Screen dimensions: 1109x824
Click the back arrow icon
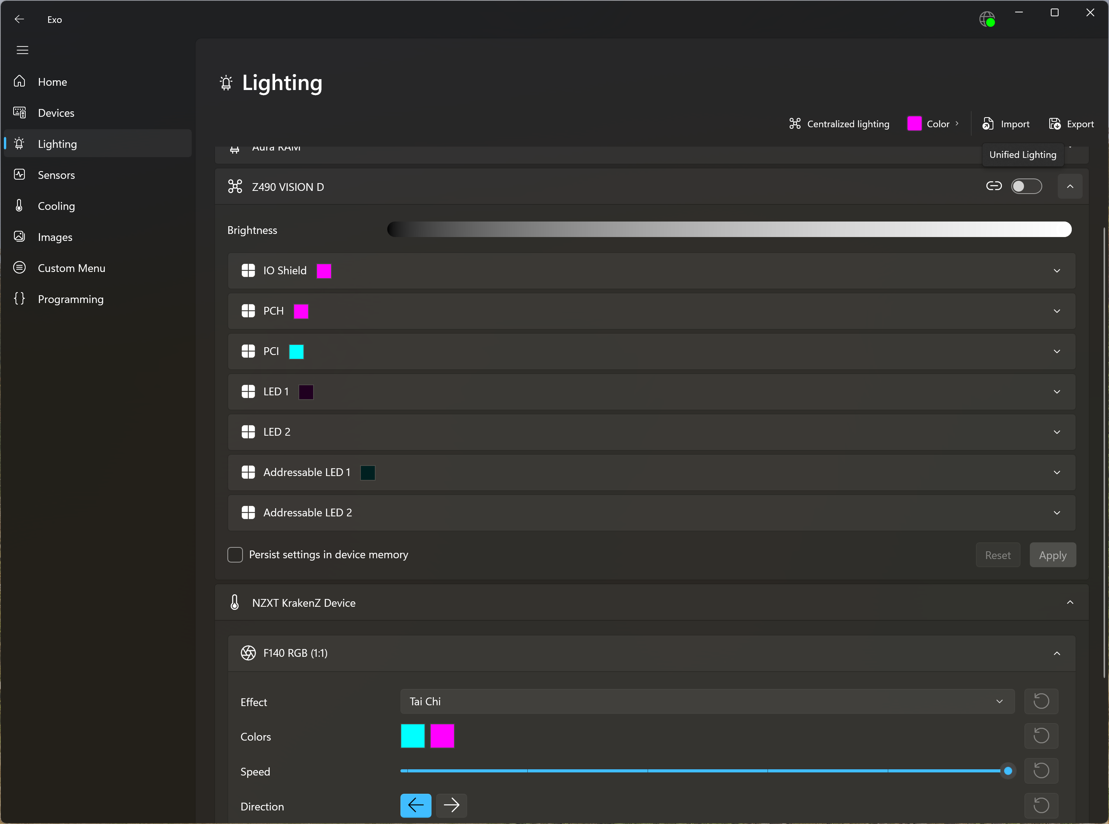coord(19,19)
